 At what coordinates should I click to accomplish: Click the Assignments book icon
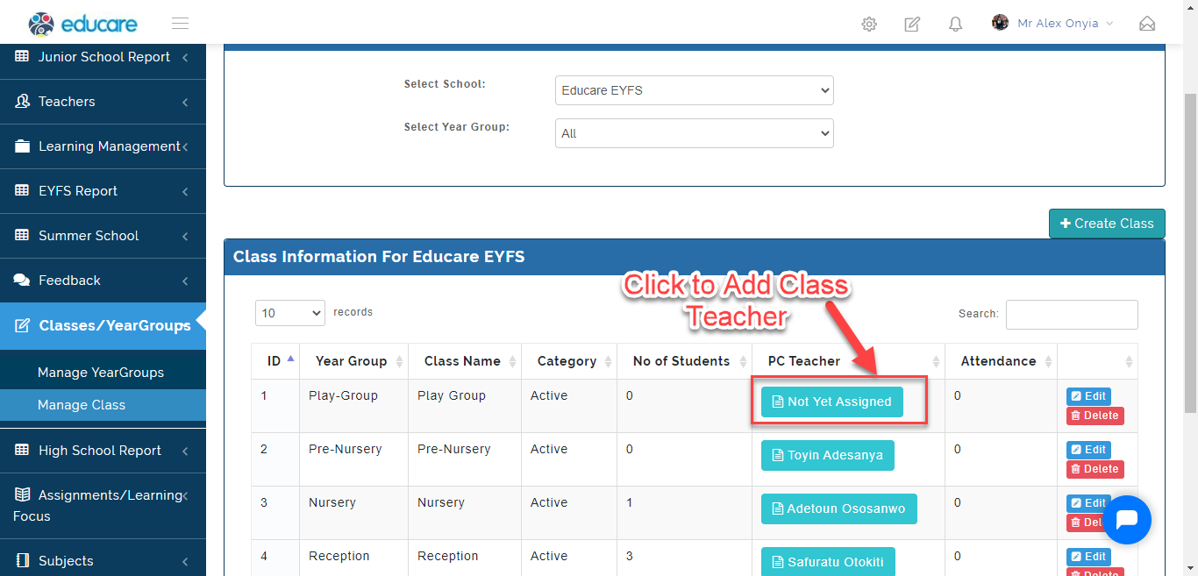point(22,495)
